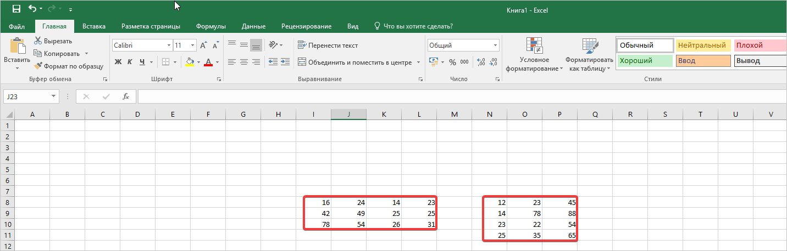
Task: Click the increase indent icon
Action: [x=285, y=62]
